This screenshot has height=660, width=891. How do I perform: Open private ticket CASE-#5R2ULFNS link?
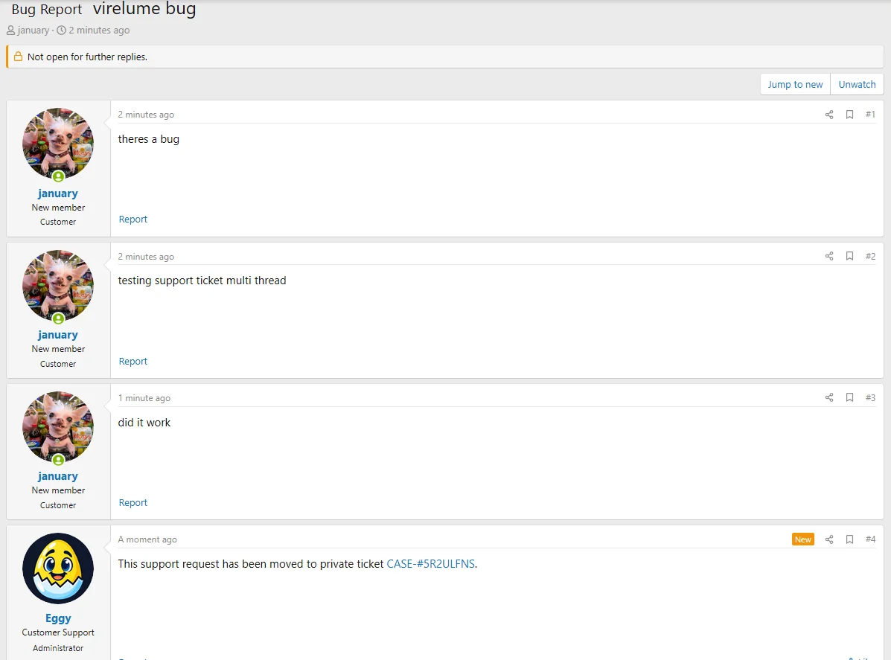(x=431, y=564)
